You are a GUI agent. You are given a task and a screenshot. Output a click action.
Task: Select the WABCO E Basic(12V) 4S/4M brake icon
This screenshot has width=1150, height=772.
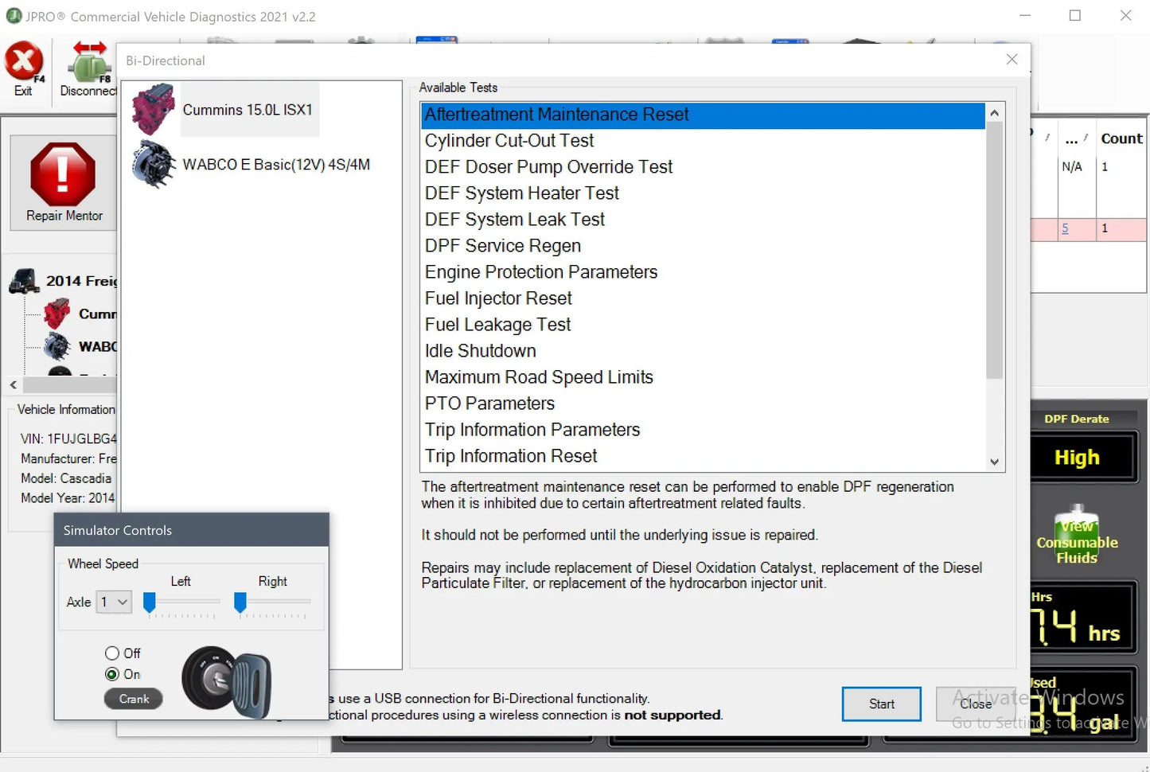(x=153, y=164)
